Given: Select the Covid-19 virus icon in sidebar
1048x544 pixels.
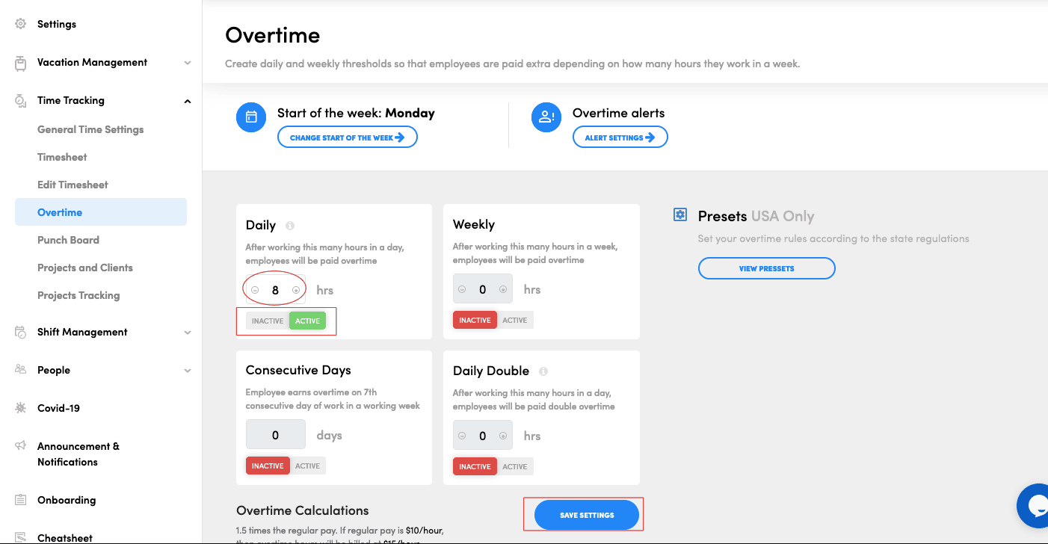Looking at the screenshot, I should coord(20,407).
